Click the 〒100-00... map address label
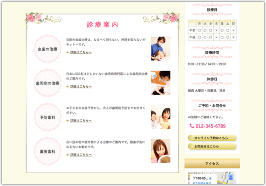Viewport: 266px width, 186px height. pyautogui.click(x=200, y=178)
